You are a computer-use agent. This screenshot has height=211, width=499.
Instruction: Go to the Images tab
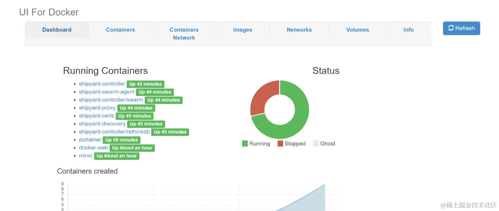242,30
